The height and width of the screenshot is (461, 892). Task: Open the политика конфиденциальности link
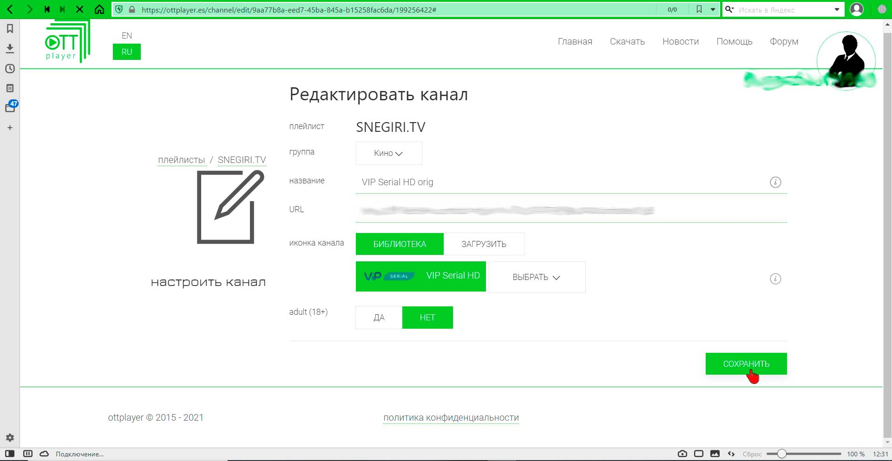pyautogui.click(x=451, y=417)
